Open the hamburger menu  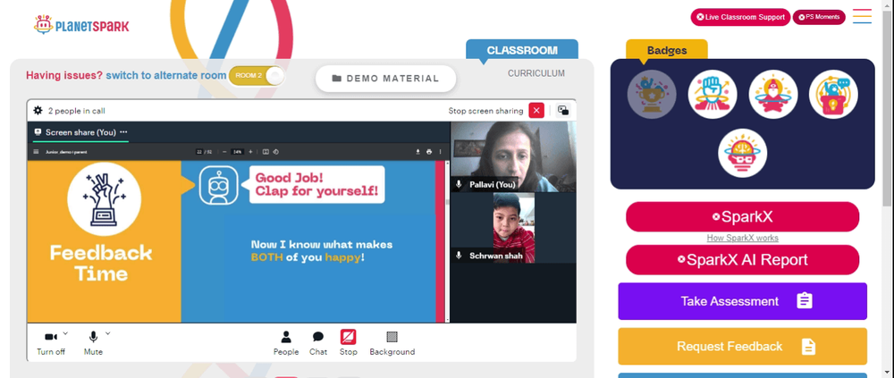point(862,16)
